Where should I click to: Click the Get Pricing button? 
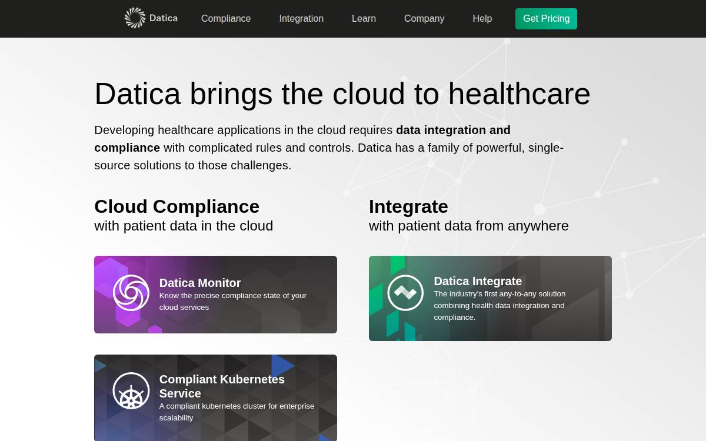click(x=546, y=19)
